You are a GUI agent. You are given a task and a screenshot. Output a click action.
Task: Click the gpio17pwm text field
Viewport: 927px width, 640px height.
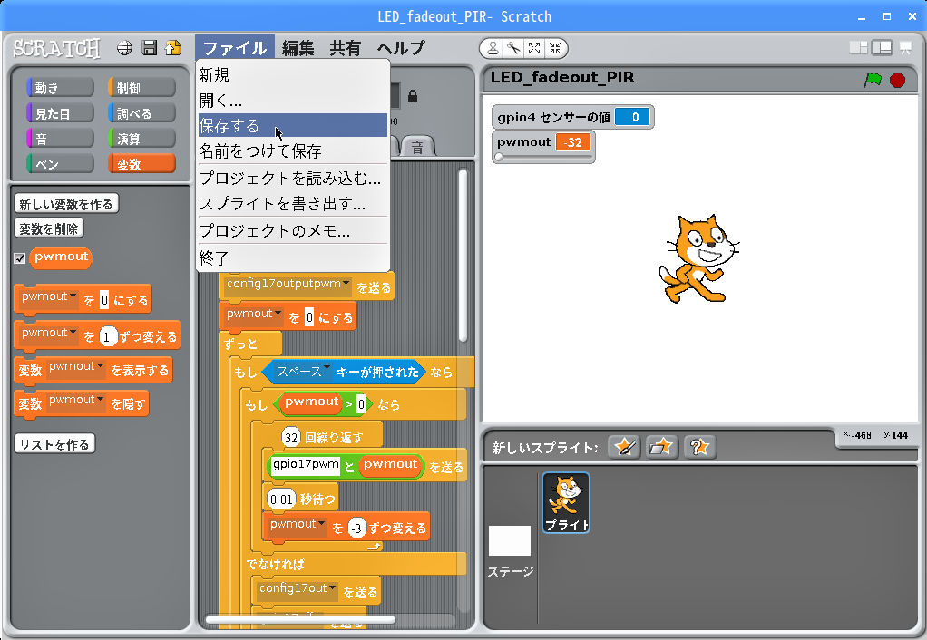306,465
